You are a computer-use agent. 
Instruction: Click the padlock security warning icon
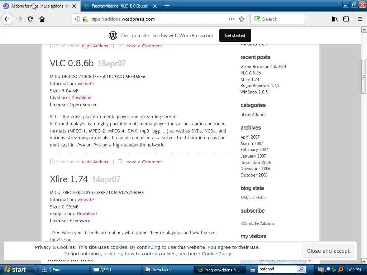pyautogui.click(x=85, y=19)
